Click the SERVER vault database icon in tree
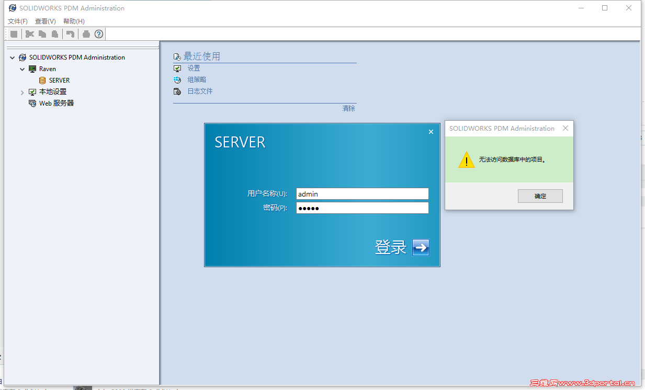645x390 pixels. pos(42,81)
